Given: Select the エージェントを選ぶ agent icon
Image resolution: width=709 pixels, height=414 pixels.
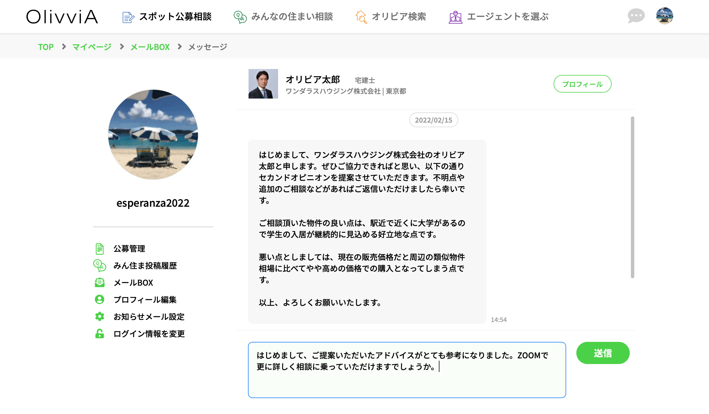Looking at the screenshot, I should tap(456, 17).
